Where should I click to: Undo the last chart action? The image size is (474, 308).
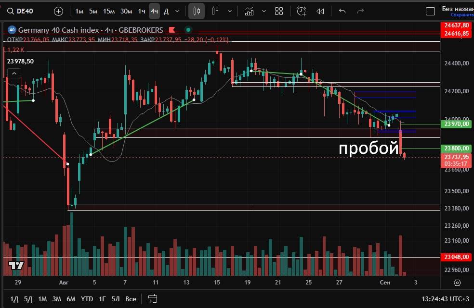tap(342, 11)
